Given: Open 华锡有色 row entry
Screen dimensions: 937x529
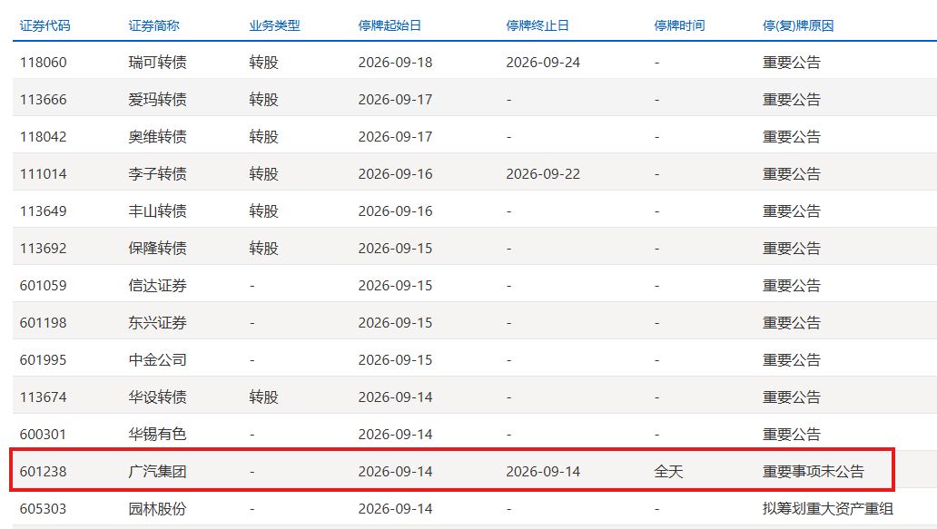Looking at the screenshot, I should point(157,434).
